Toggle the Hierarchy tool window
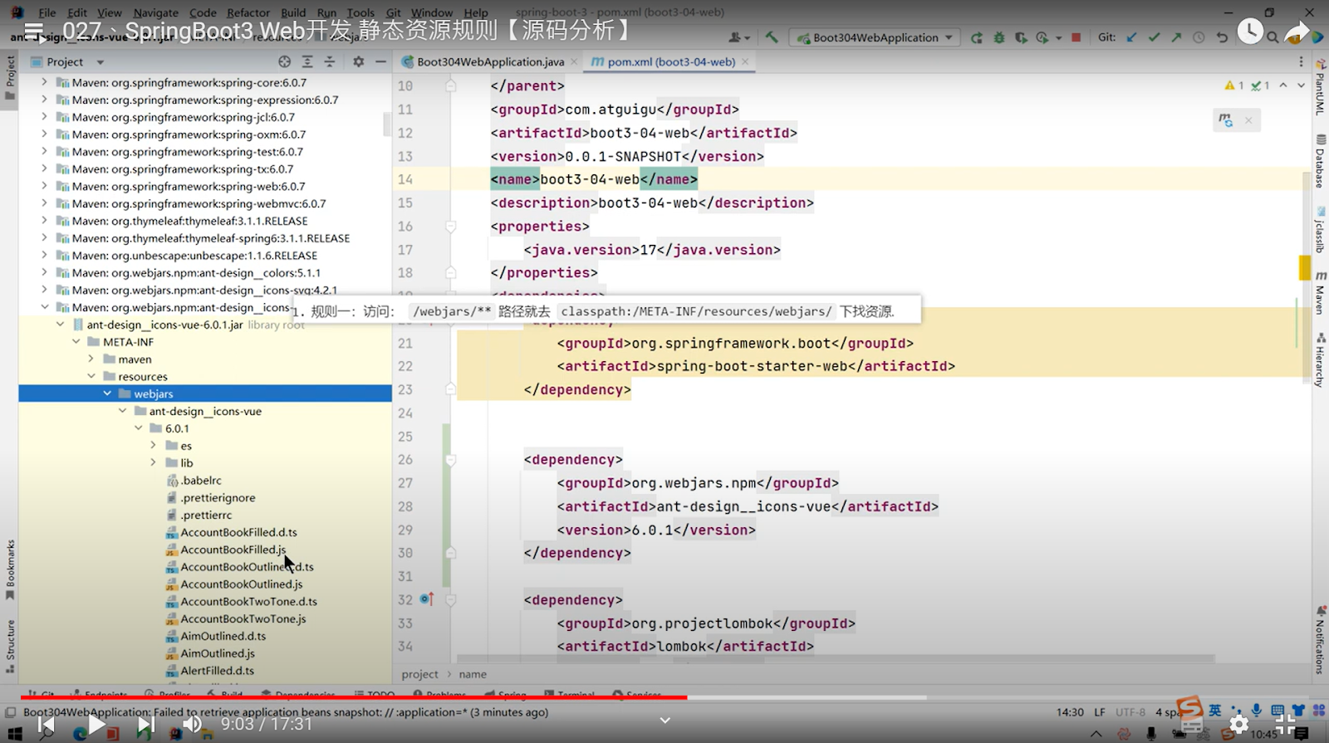The width and height of the screenshot is (1329, 743). point(1320,359)
